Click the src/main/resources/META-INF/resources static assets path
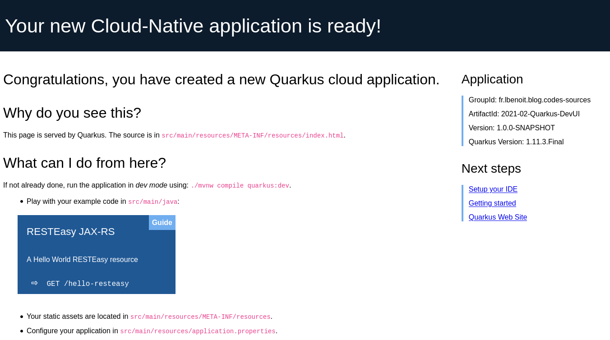This screenshot has height=340, width=610. click(x=200, y=317)
